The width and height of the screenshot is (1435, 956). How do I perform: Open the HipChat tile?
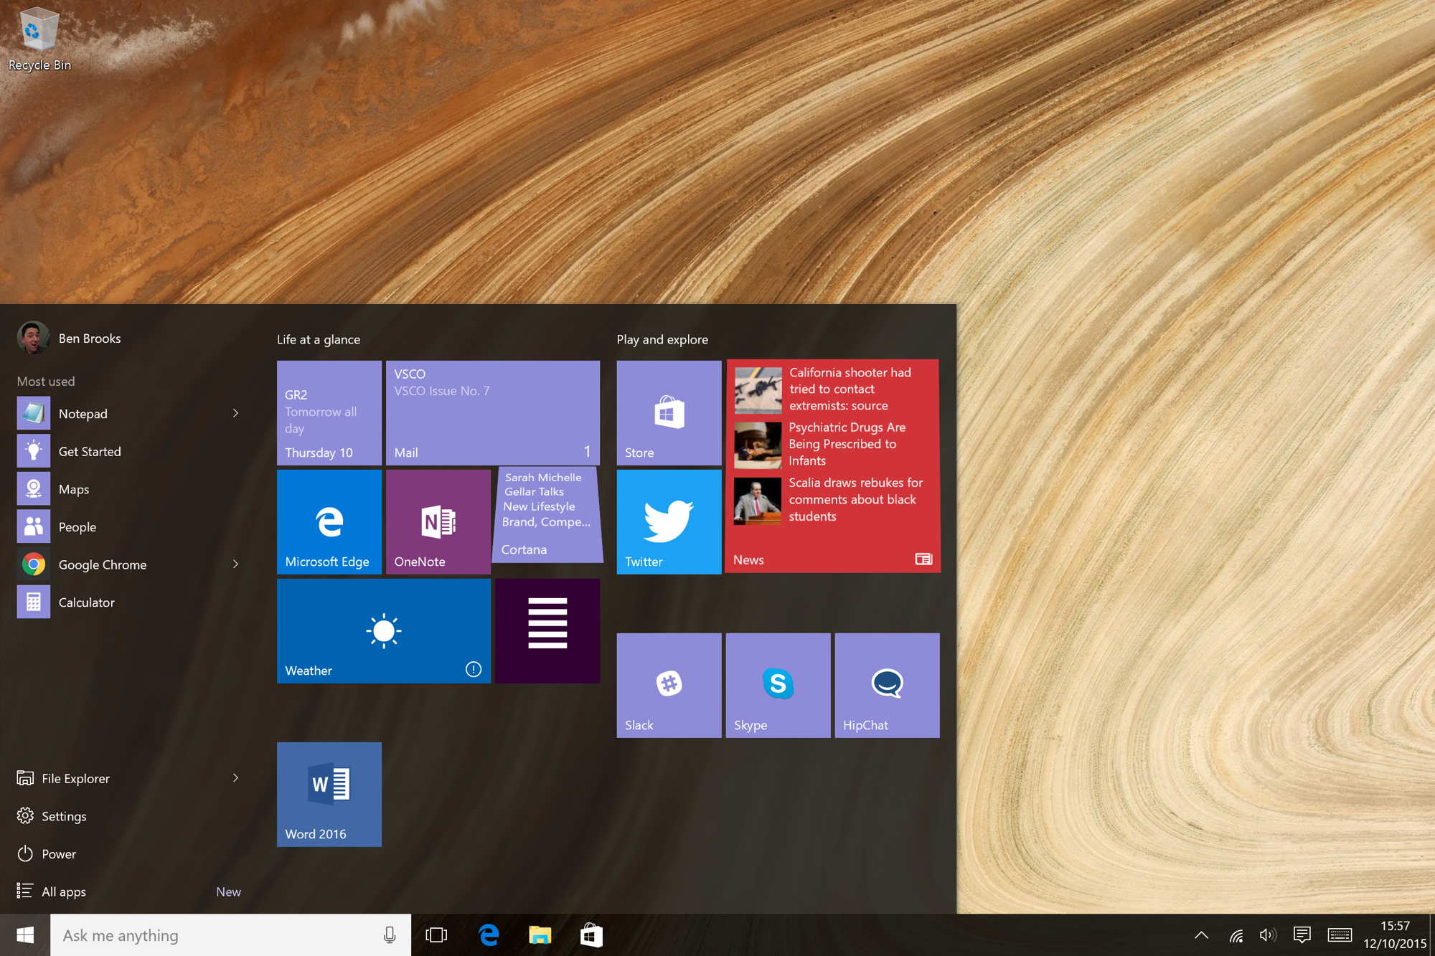(887, 686)
